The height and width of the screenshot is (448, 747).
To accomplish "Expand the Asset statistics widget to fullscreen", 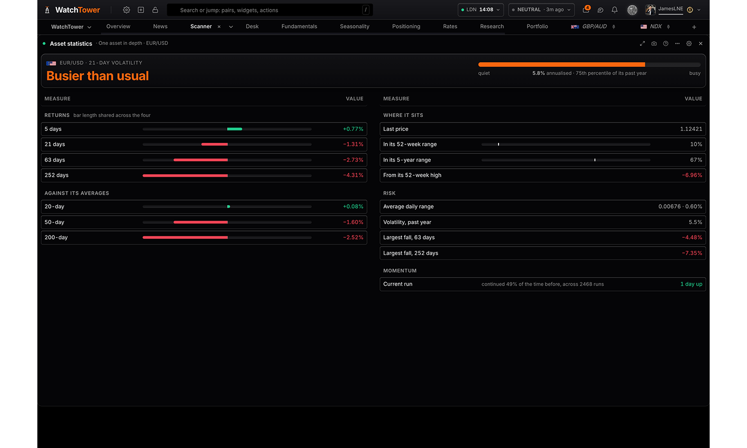I will click(x=642, y=44).
